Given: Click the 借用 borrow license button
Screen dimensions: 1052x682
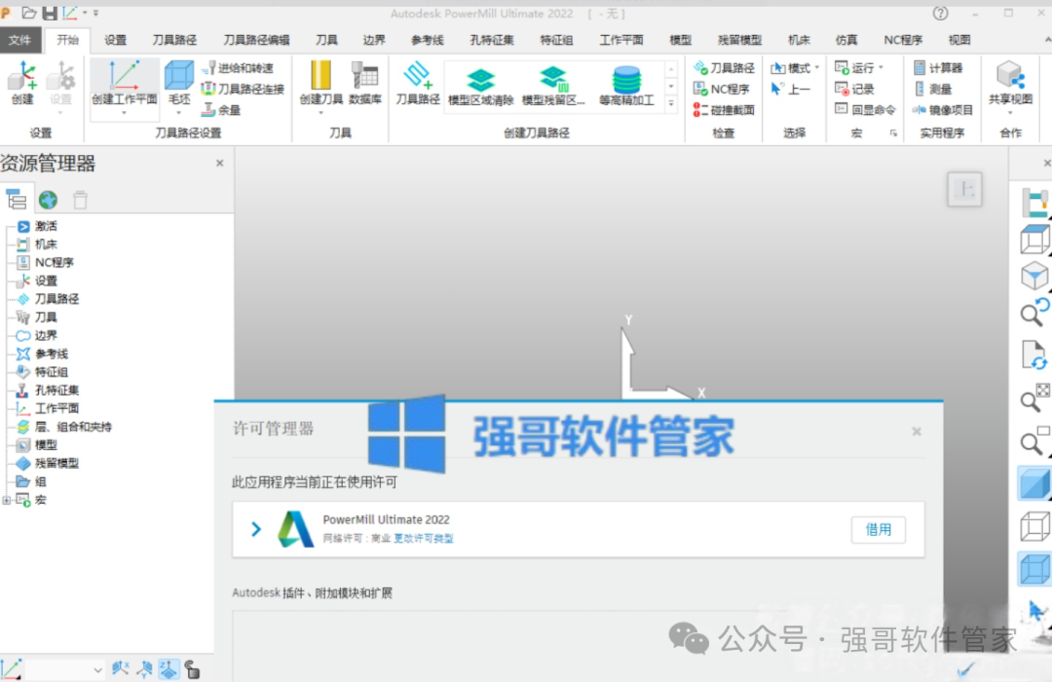Looking at the screenshot, I should (x=879, y=530).
